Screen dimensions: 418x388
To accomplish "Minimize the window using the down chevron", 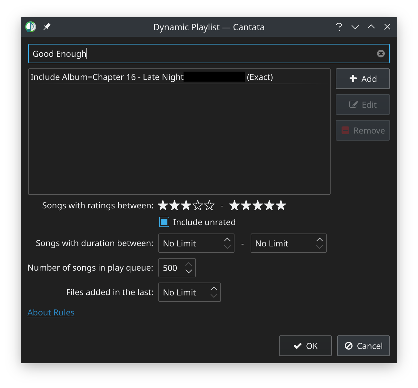I will tap(355, 27).
